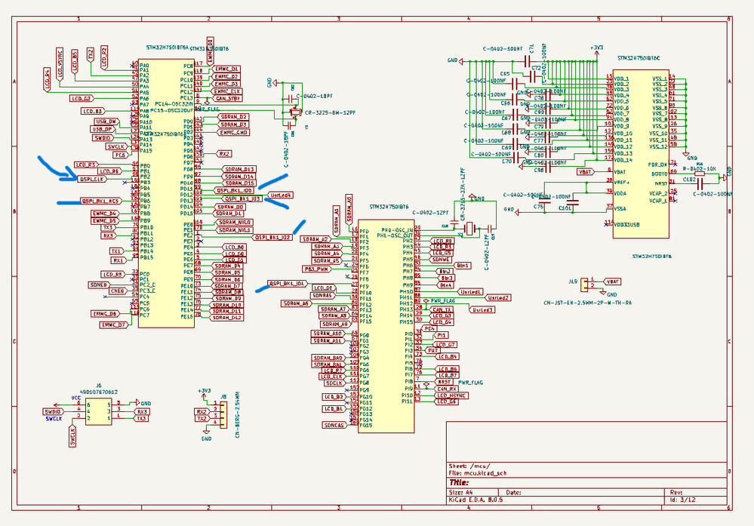Click the USB_DM net label
Viewport: 754px width, 526px height.
(x=106, y=122)
